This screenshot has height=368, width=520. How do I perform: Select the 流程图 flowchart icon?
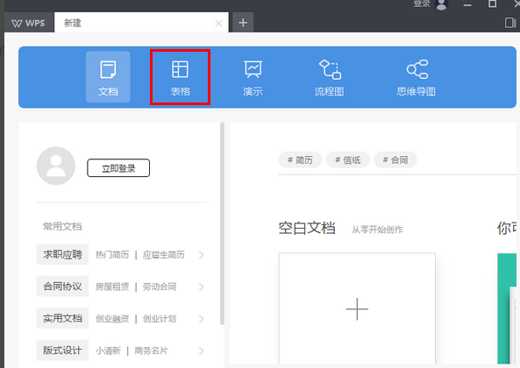pos(330,77)
